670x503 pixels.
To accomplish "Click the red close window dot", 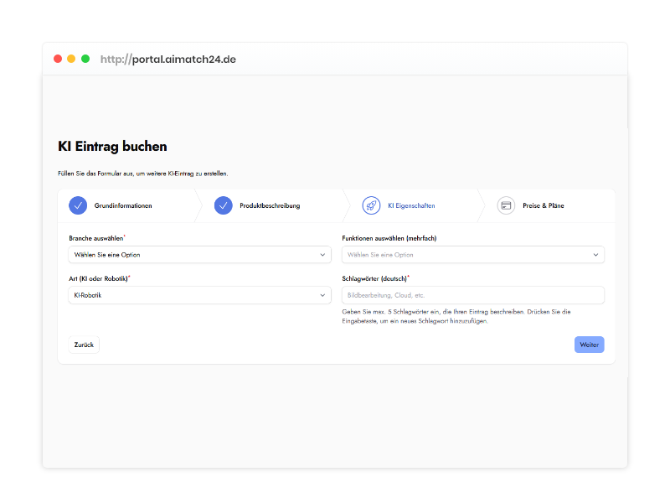I will [x=58, y=59].
